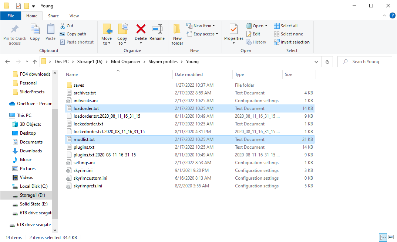Rename the selected file
The image size is (397, 242).
(x=157, y=32)
